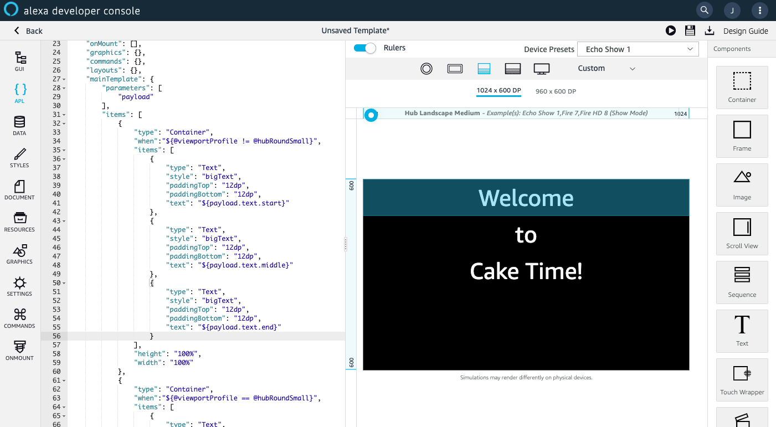The width and height of the screenshot is (776, 427).
Task: Select the TV viewport profile icon
Action: click(541, 68)
